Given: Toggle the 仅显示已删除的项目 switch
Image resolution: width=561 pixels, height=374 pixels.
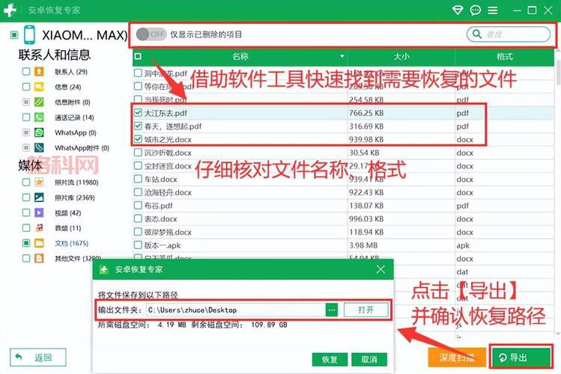Looking at the screenshot, I should point(151,34).
